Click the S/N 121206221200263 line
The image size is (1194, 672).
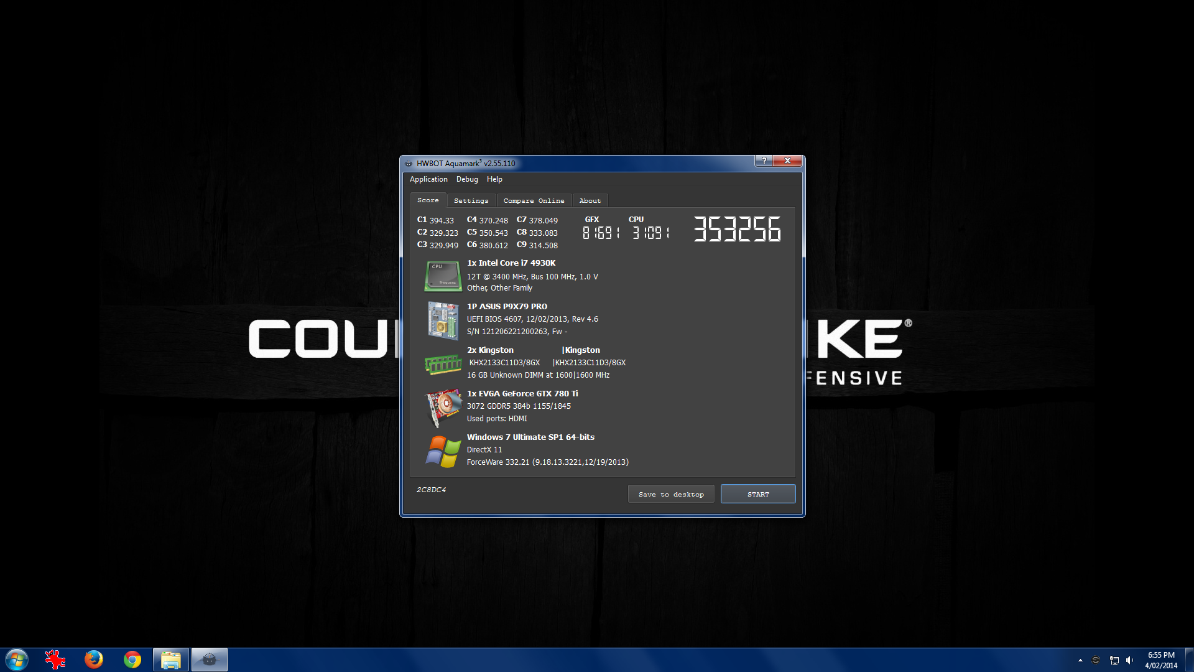517,332
